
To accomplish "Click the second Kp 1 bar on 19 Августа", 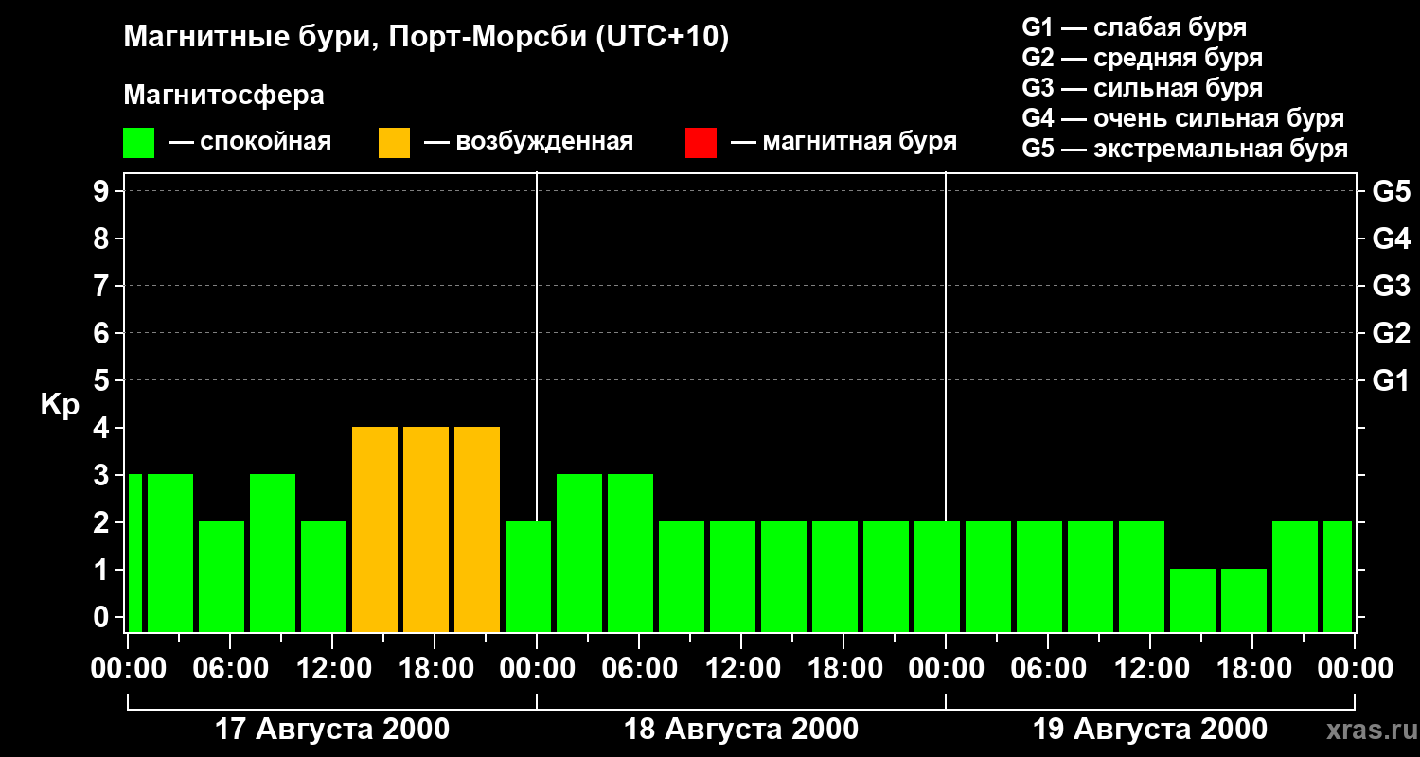I will pos(1244,600).
